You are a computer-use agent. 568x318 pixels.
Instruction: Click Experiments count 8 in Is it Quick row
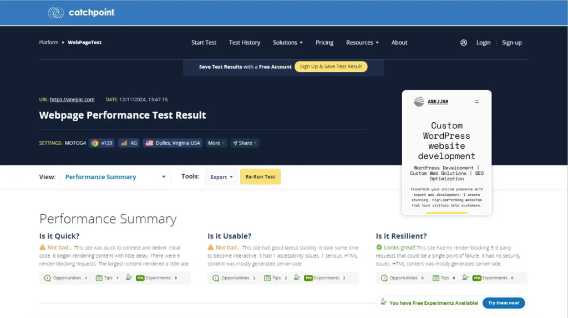pyautogui.click(x=176, y=278)
